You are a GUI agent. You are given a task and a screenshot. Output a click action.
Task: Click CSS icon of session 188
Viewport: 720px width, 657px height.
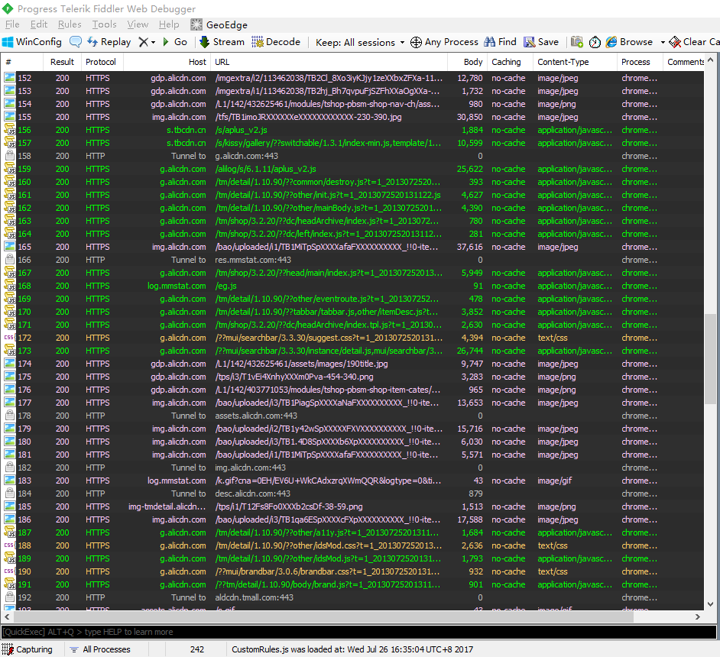(9, 545)
